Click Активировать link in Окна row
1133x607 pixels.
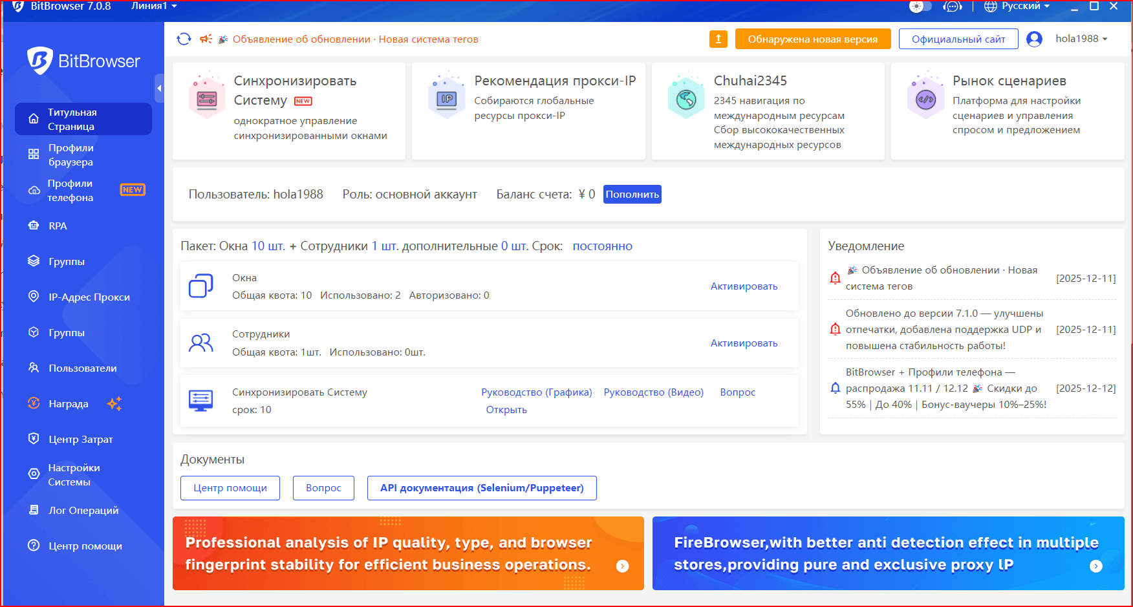coord(744,286)
